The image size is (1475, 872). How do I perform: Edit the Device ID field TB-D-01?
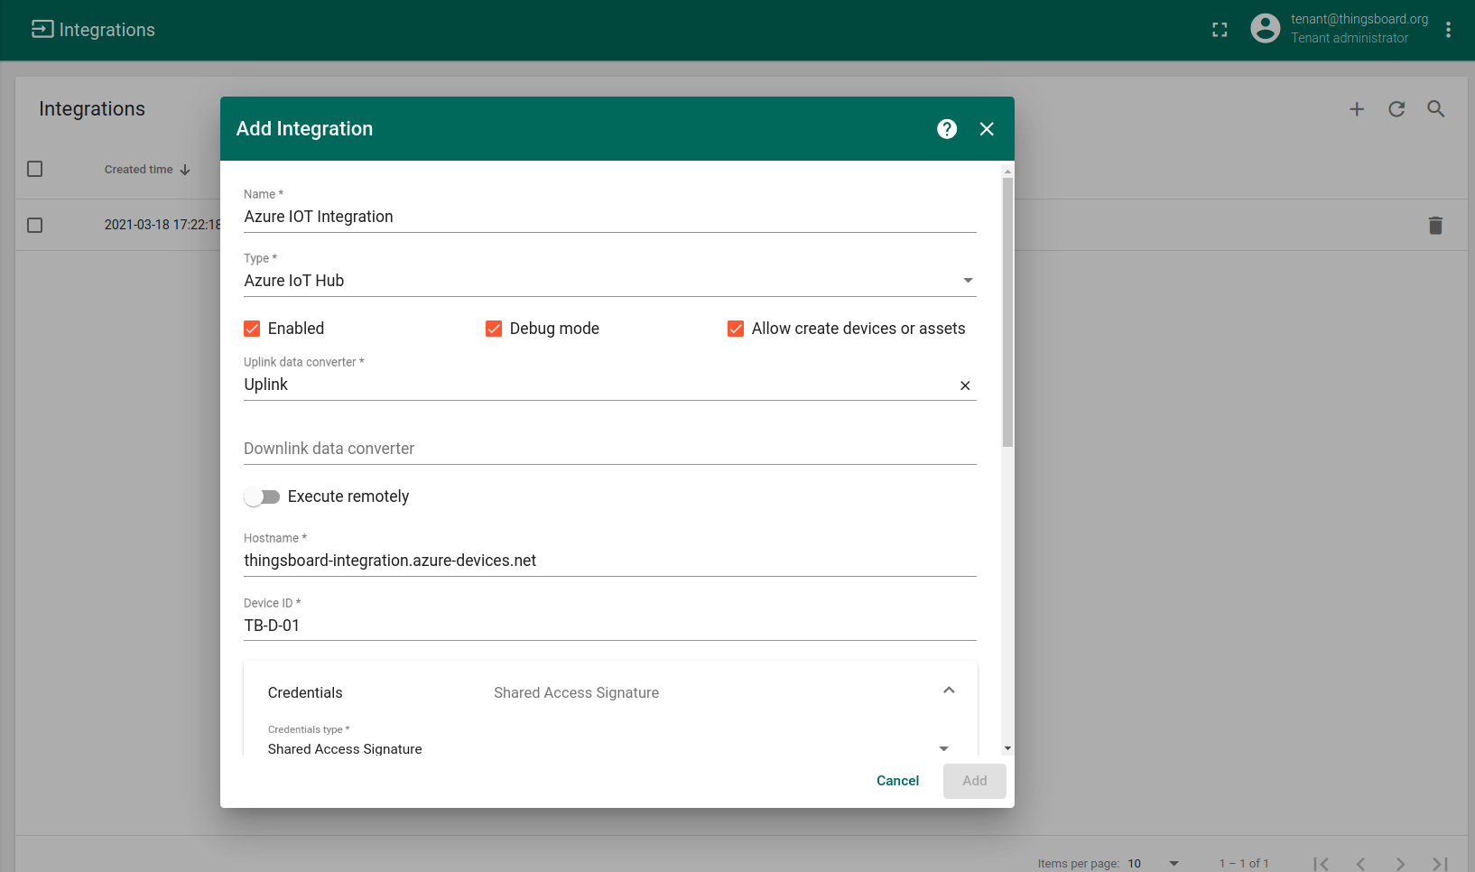click(x=610, y=626)
